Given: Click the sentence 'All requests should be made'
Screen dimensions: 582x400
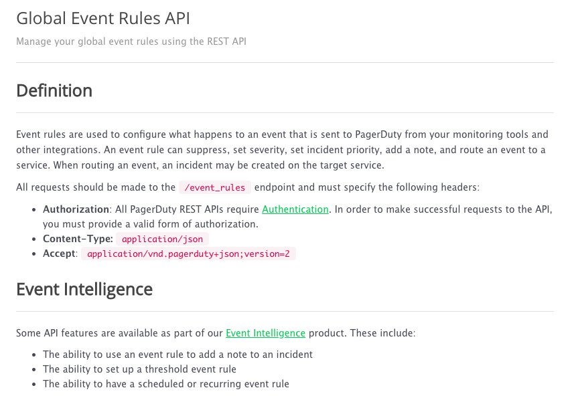Looking at the screenshot, I should point(95,188).
